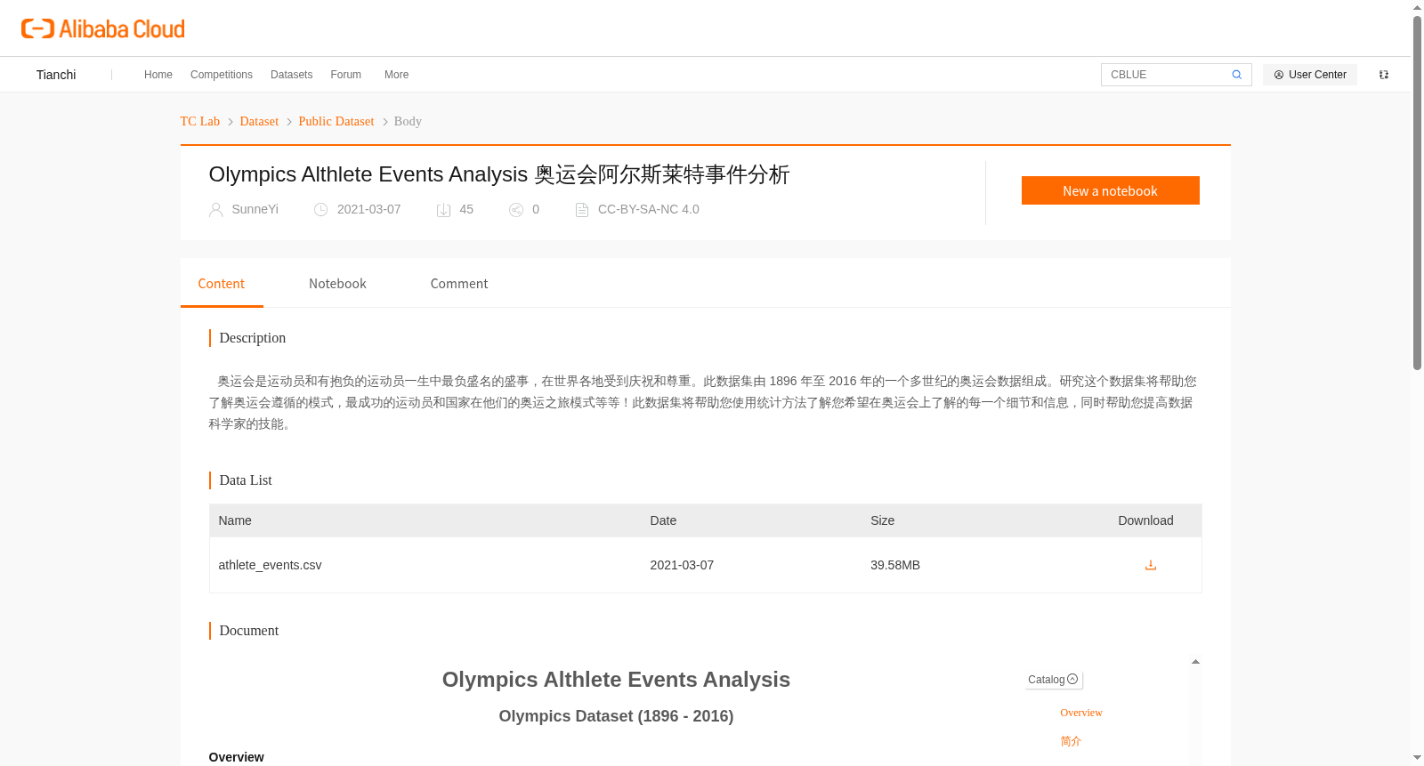Open the More navigation dropdown
The image size is (1424, 766).
(x=397, y=75)
